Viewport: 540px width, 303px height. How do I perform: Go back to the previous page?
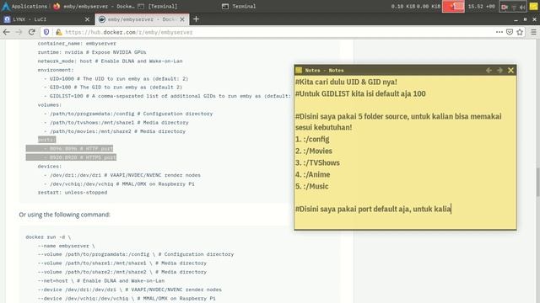tap(7, 32)
